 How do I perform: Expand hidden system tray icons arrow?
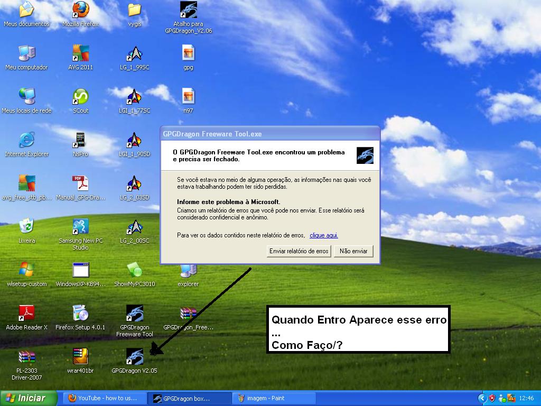[482, 399]
